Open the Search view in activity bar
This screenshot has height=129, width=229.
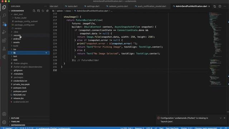coord(4,15)
